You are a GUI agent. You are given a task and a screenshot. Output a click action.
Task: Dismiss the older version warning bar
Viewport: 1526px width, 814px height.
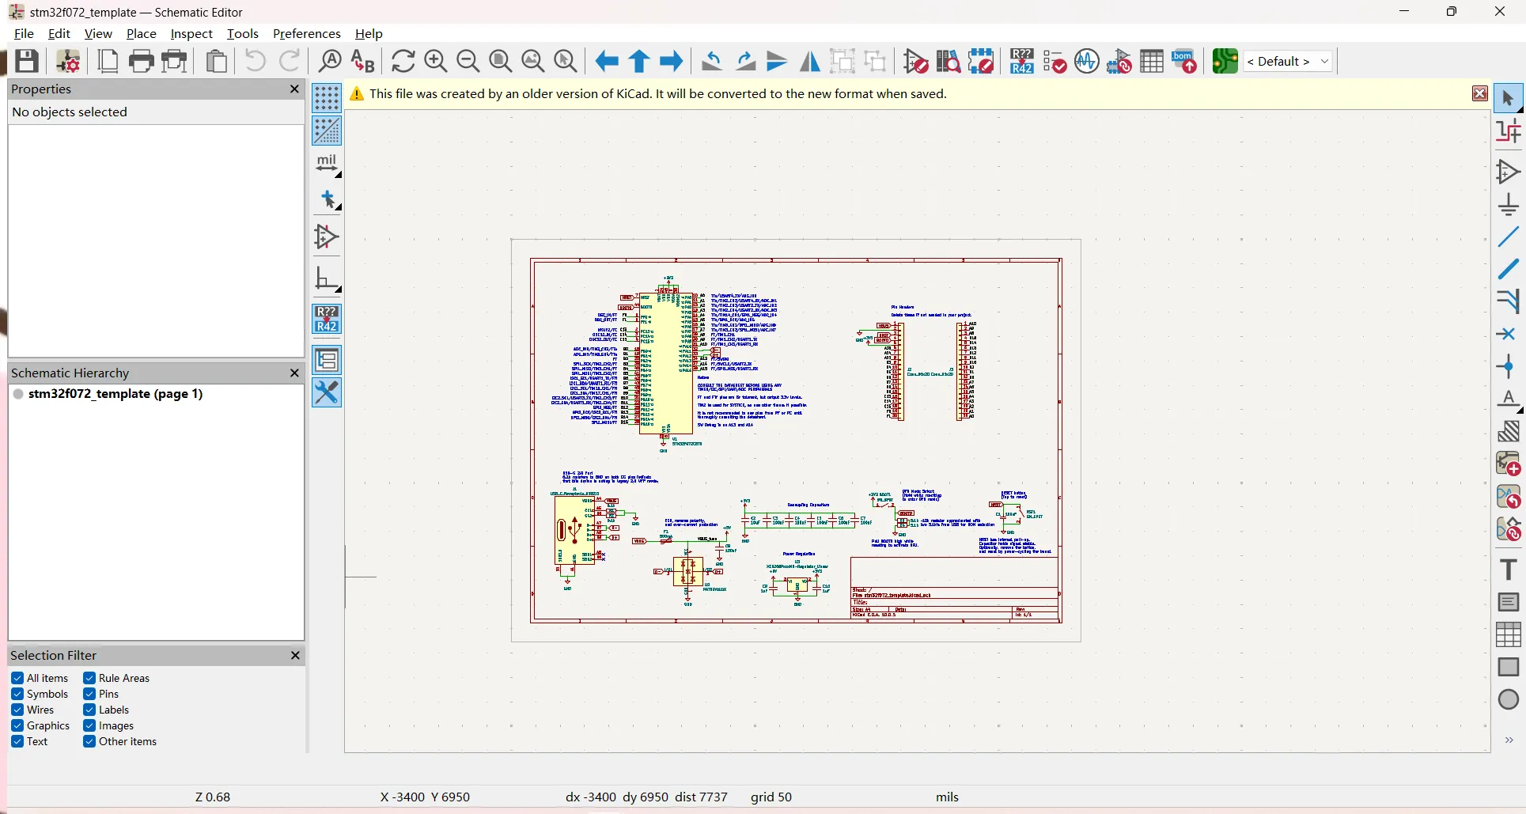point(1480,93)
